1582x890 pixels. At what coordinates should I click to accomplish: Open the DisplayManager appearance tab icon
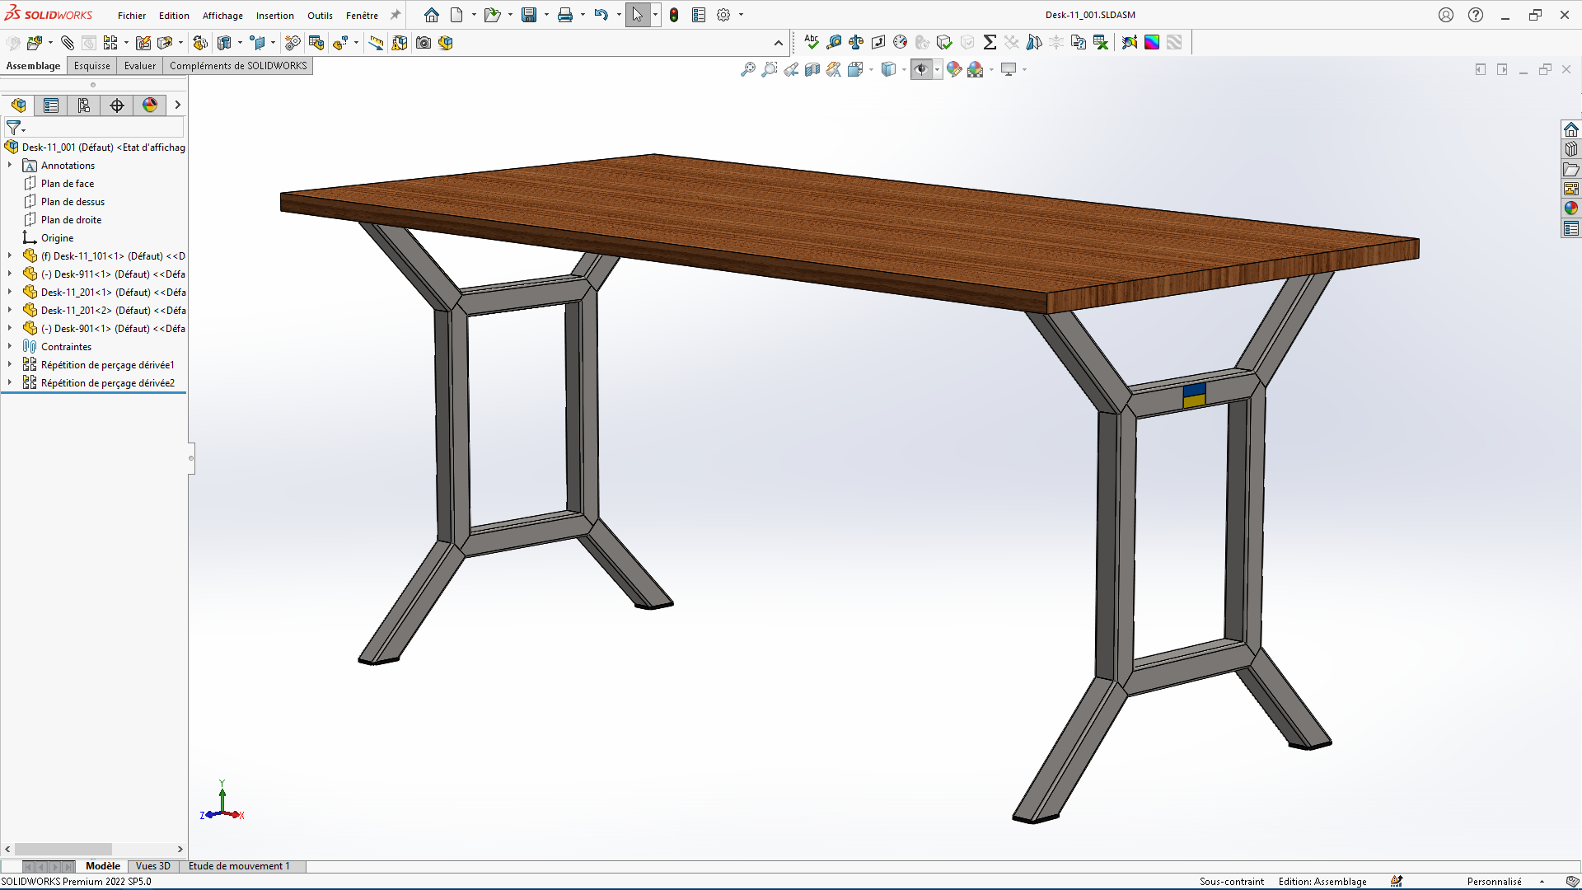pyautogui.click(x=150, y=105)
